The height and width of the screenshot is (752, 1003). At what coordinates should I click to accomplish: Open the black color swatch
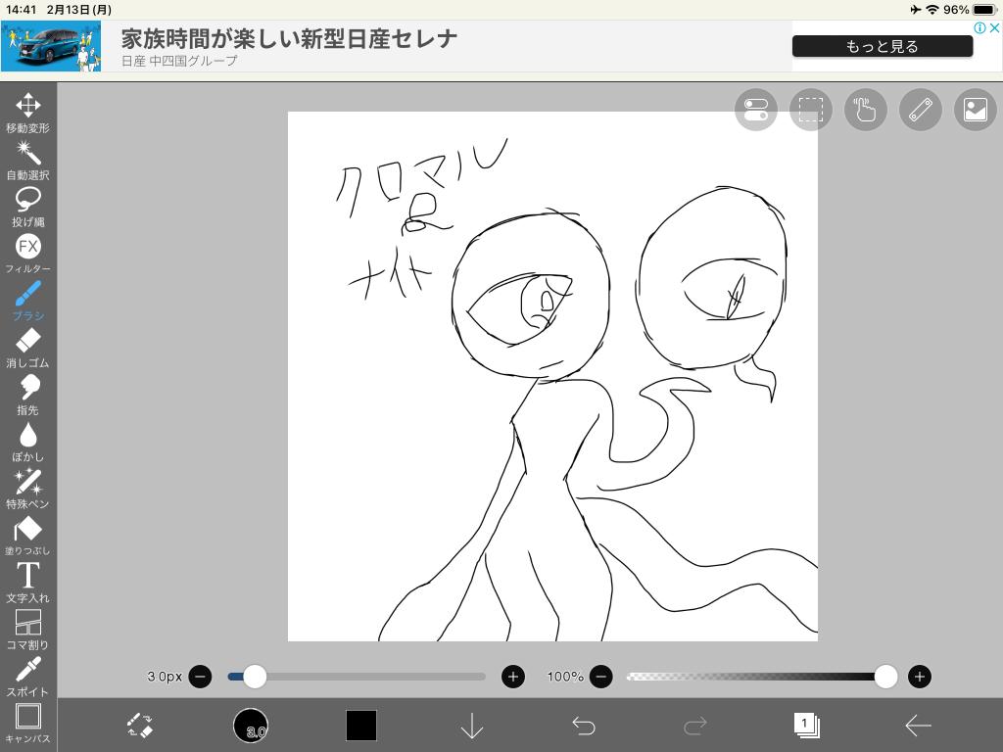(360, 726)
